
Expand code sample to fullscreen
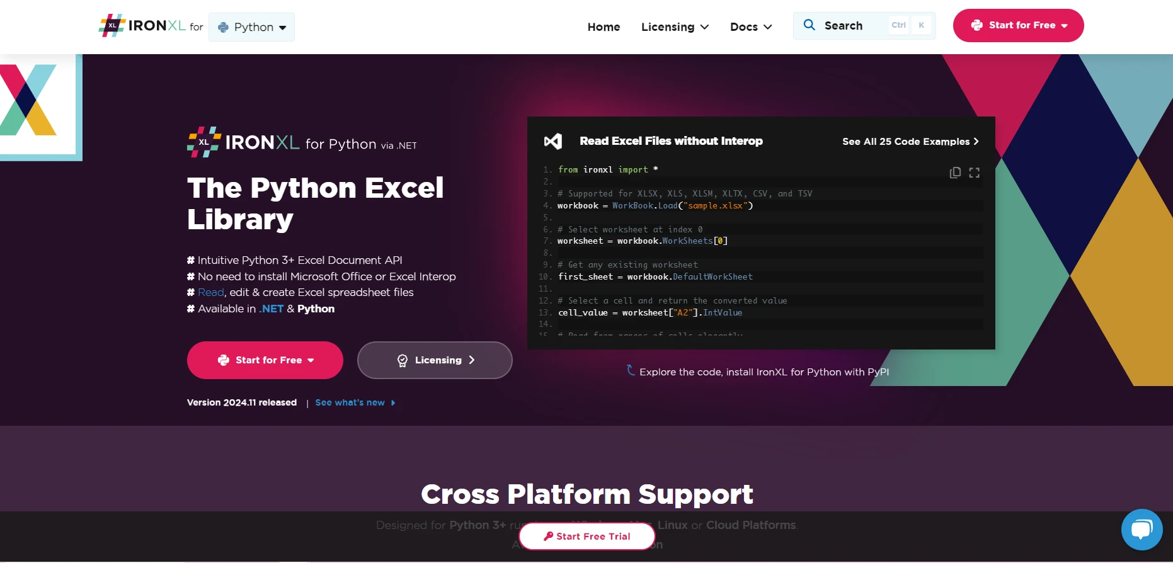click(974, 173)
